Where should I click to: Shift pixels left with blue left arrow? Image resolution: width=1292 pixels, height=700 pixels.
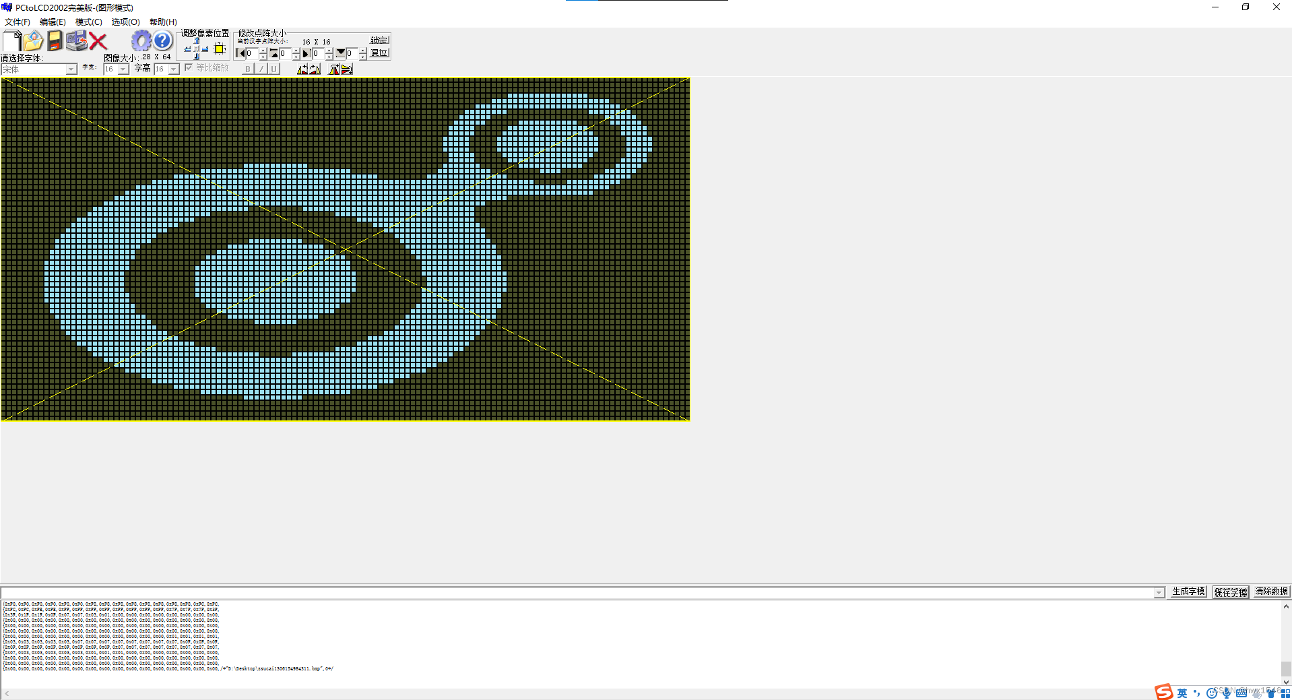tap(187, 49)
